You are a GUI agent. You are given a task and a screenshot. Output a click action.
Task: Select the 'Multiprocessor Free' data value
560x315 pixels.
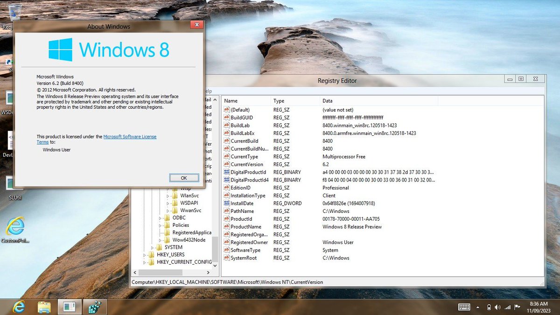pyautogui.click(x=344, y=156)
